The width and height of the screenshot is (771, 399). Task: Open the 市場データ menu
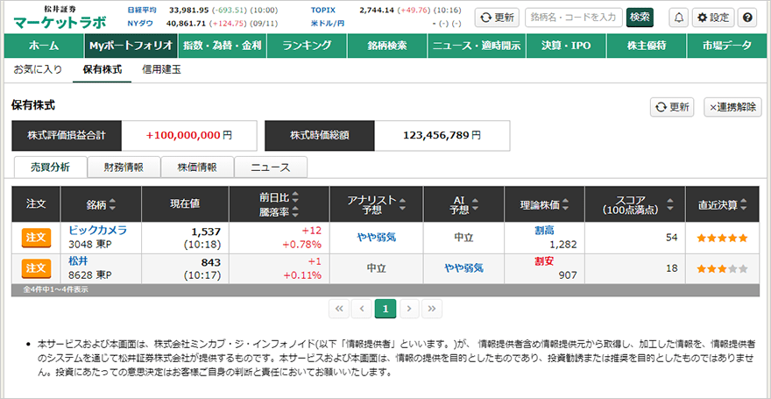coord(726,46)
